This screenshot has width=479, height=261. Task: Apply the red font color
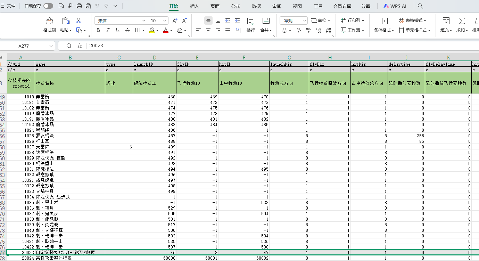[166, 30]
